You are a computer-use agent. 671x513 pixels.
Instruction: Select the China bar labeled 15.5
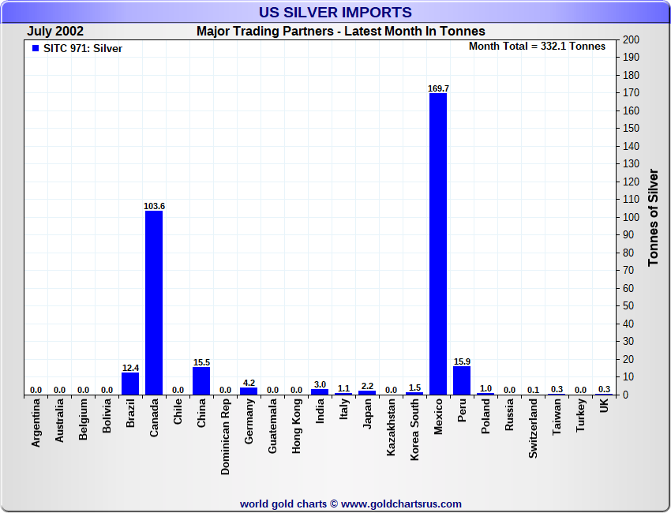click(x=201, y=380)
